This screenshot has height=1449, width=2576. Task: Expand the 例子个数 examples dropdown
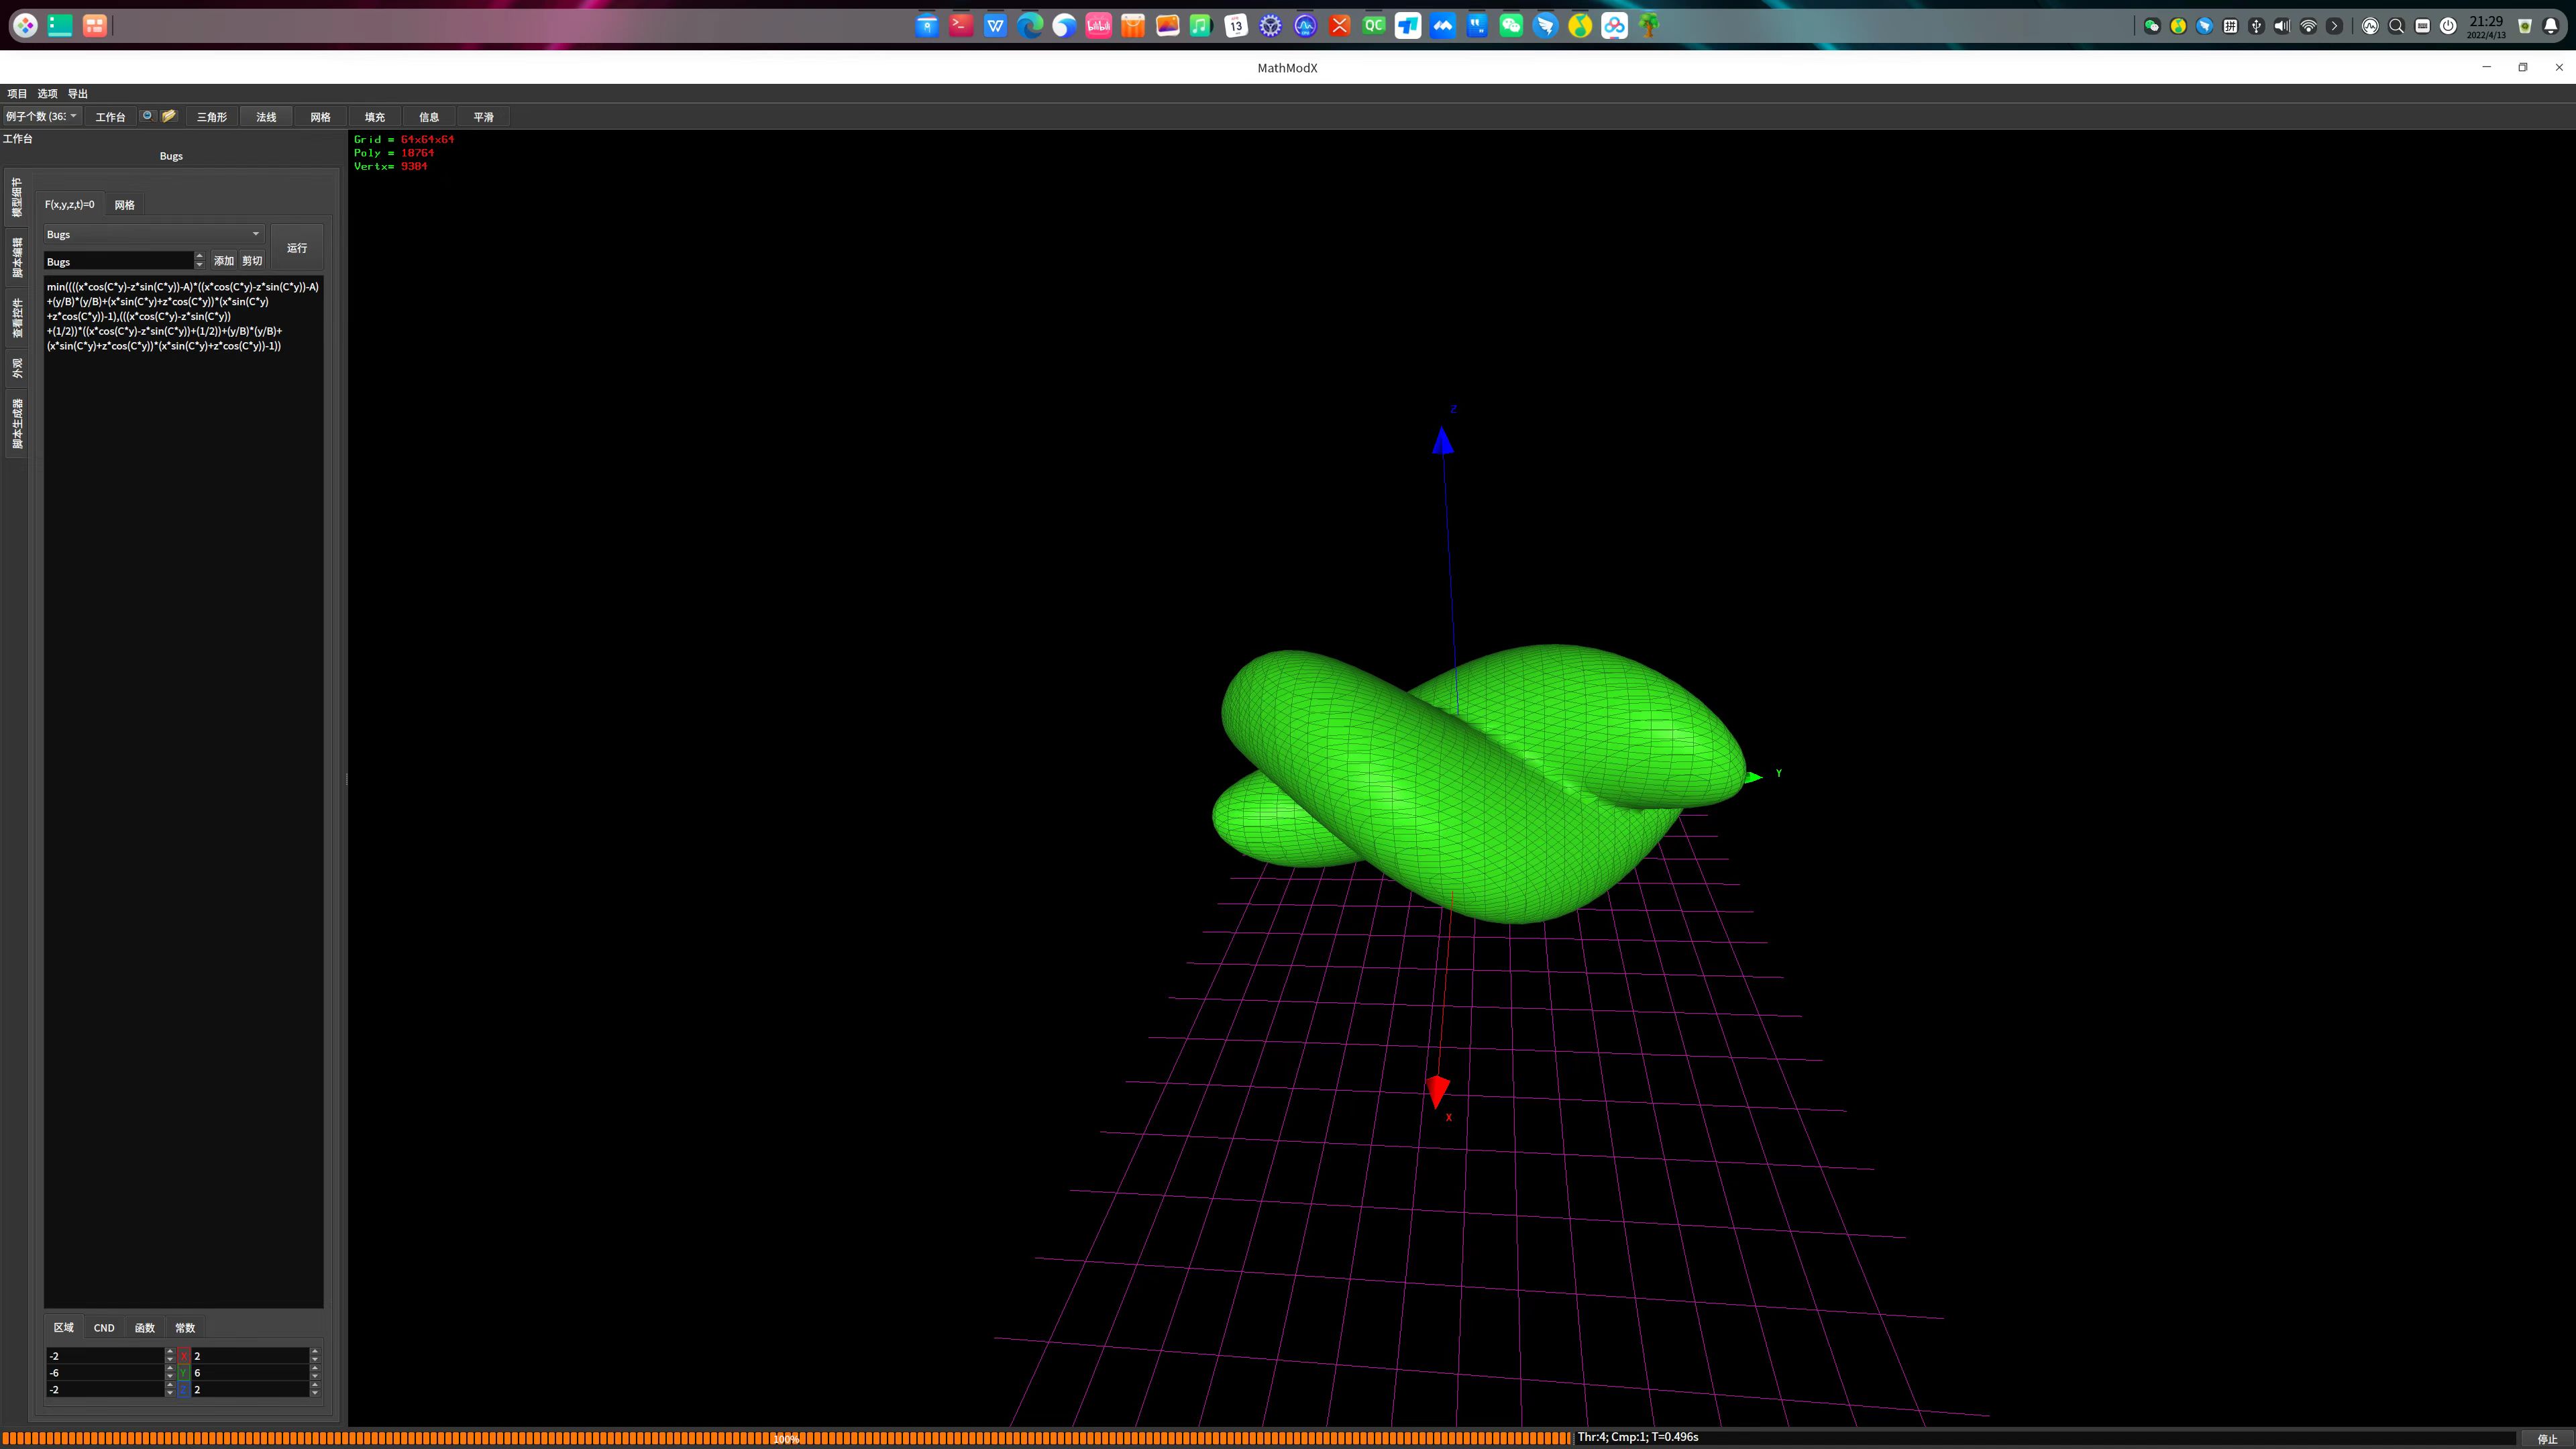[x=41, y=117]
